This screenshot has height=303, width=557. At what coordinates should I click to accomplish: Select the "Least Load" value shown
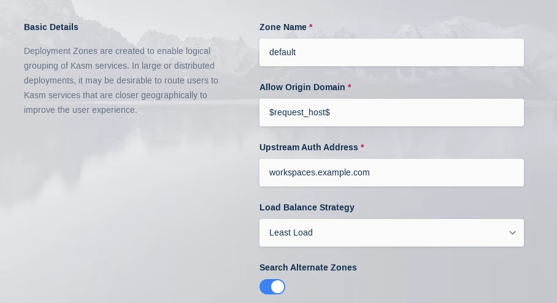click(x=291, y=232)
